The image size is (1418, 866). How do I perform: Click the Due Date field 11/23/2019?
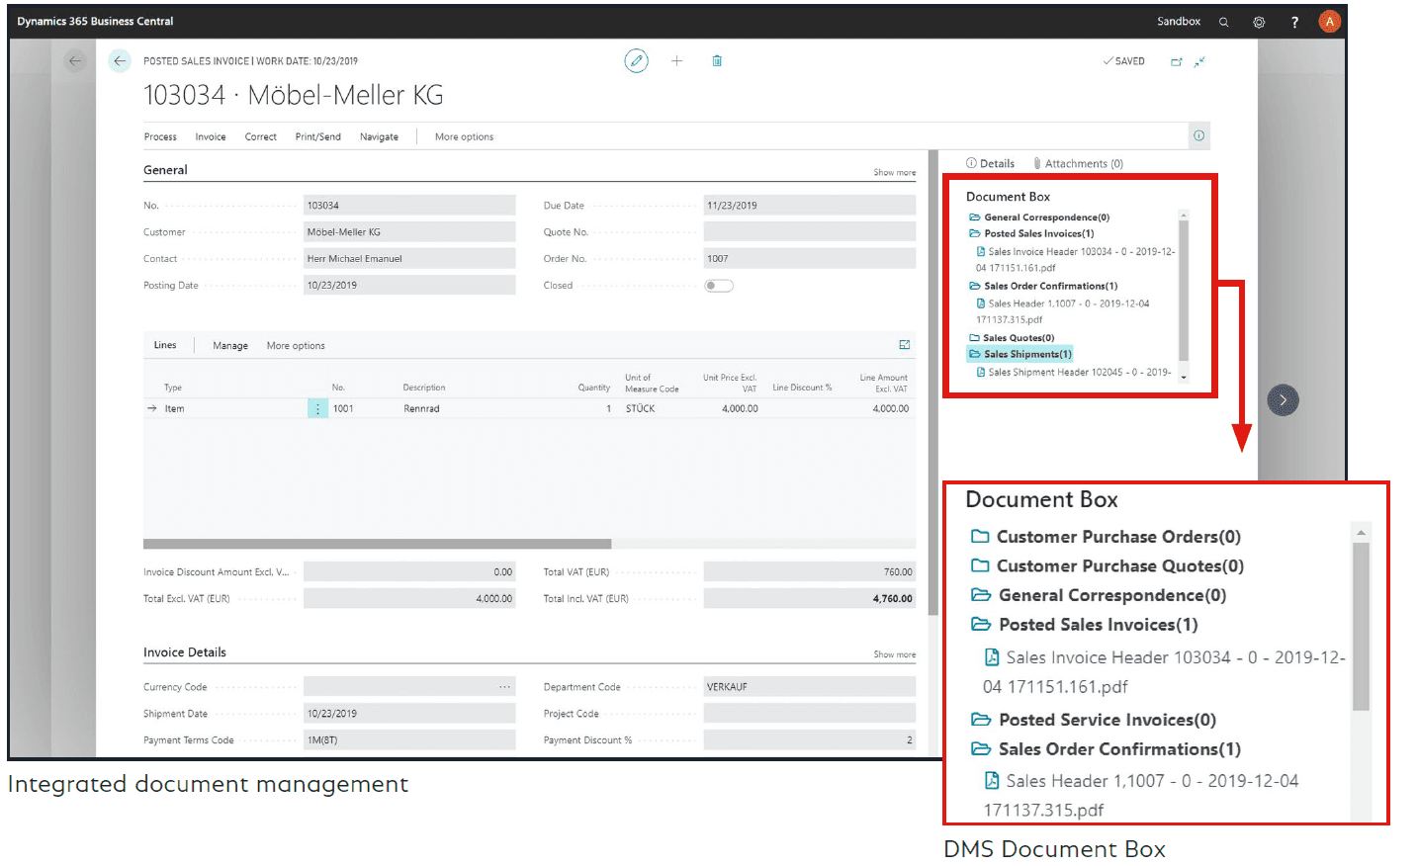click(x=810, y=206)
